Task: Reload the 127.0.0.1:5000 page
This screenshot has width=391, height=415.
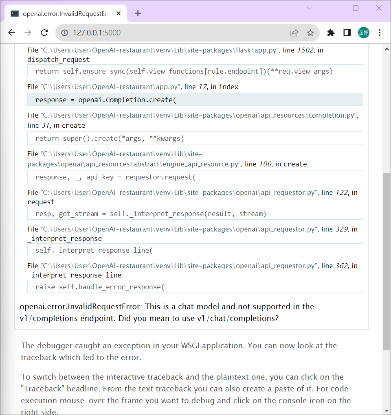Action: tap(44, 33)
